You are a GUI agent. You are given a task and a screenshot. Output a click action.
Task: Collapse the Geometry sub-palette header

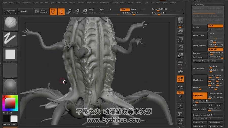(x=208, y=5)
